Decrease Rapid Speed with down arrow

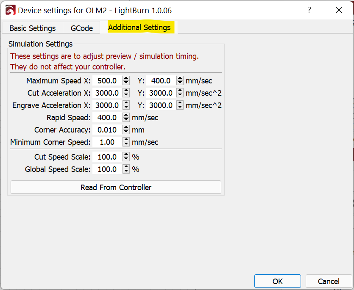click(126, 120)
